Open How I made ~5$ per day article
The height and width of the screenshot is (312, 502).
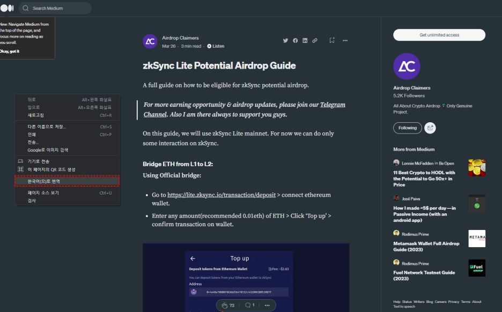(425, 214)
